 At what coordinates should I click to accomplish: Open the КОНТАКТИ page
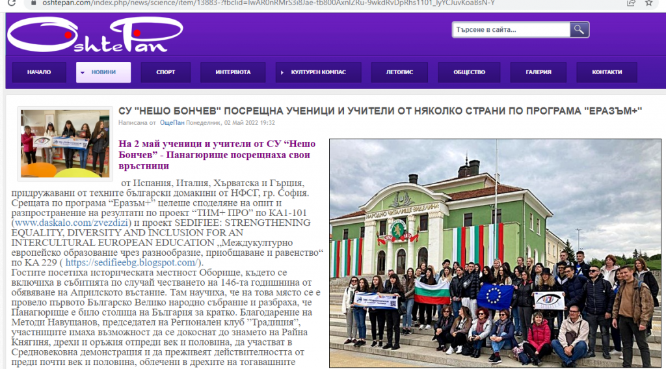(x=607, y=72)
